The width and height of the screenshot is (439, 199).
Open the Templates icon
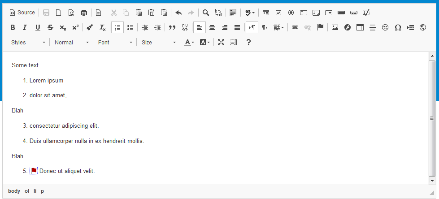coord(98,13)
